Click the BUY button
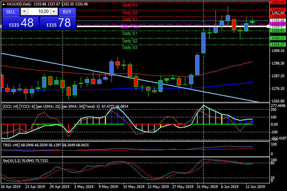The width and height of the screenshot is (287, 191). [67, 12]
